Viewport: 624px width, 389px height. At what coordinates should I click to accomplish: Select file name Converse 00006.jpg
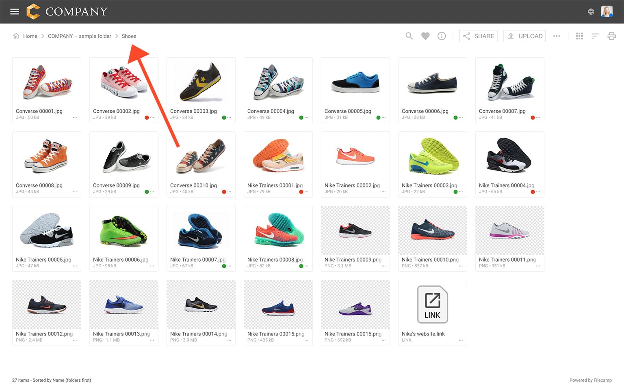click(425, 111)
